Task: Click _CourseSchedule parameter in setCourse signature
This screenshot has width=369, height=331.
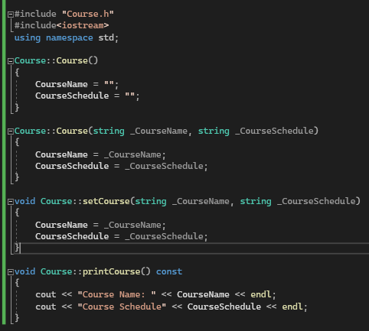Action: [316, 201]
